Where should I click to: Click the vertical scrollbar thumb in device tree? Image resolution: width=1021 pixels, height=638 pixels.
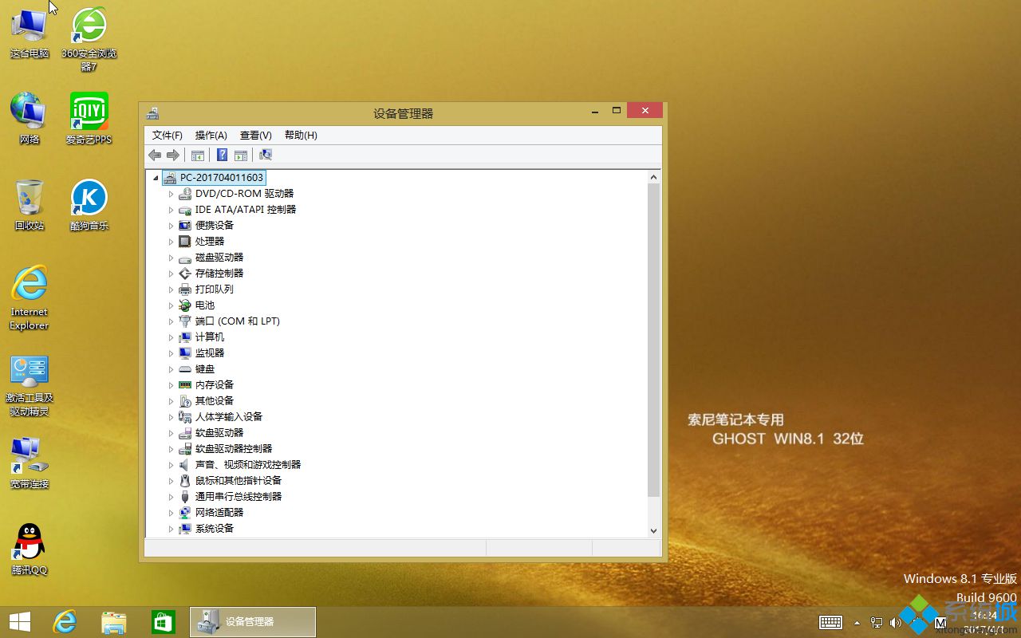[x=653, y=341]
